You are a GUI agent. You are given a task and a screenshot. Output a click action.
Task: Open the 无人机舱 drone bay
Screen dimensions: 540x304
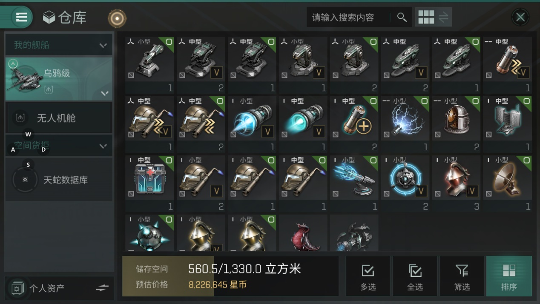click(59, 118)
